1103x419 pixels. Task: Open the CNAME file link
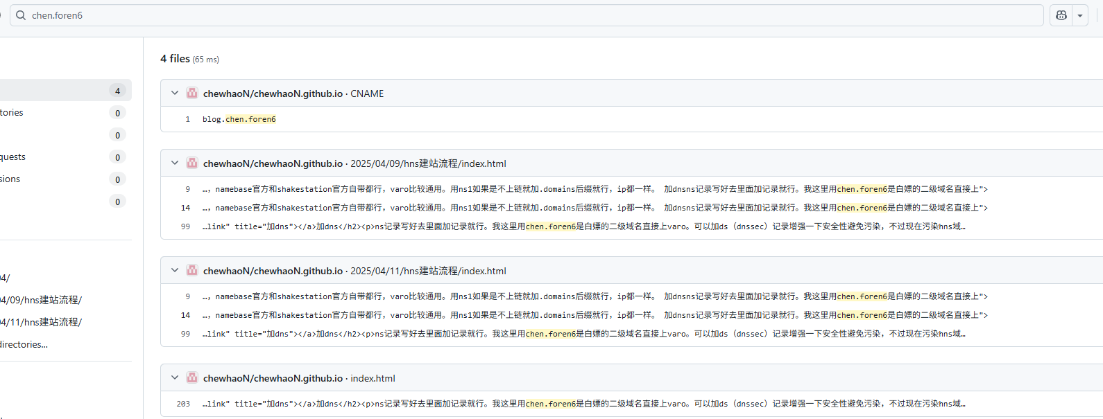[x=367, y=93]
